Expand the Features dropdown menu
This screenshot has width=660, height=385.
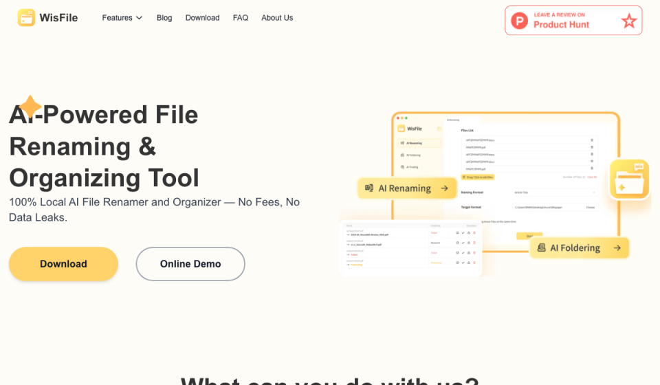point(122,18)
